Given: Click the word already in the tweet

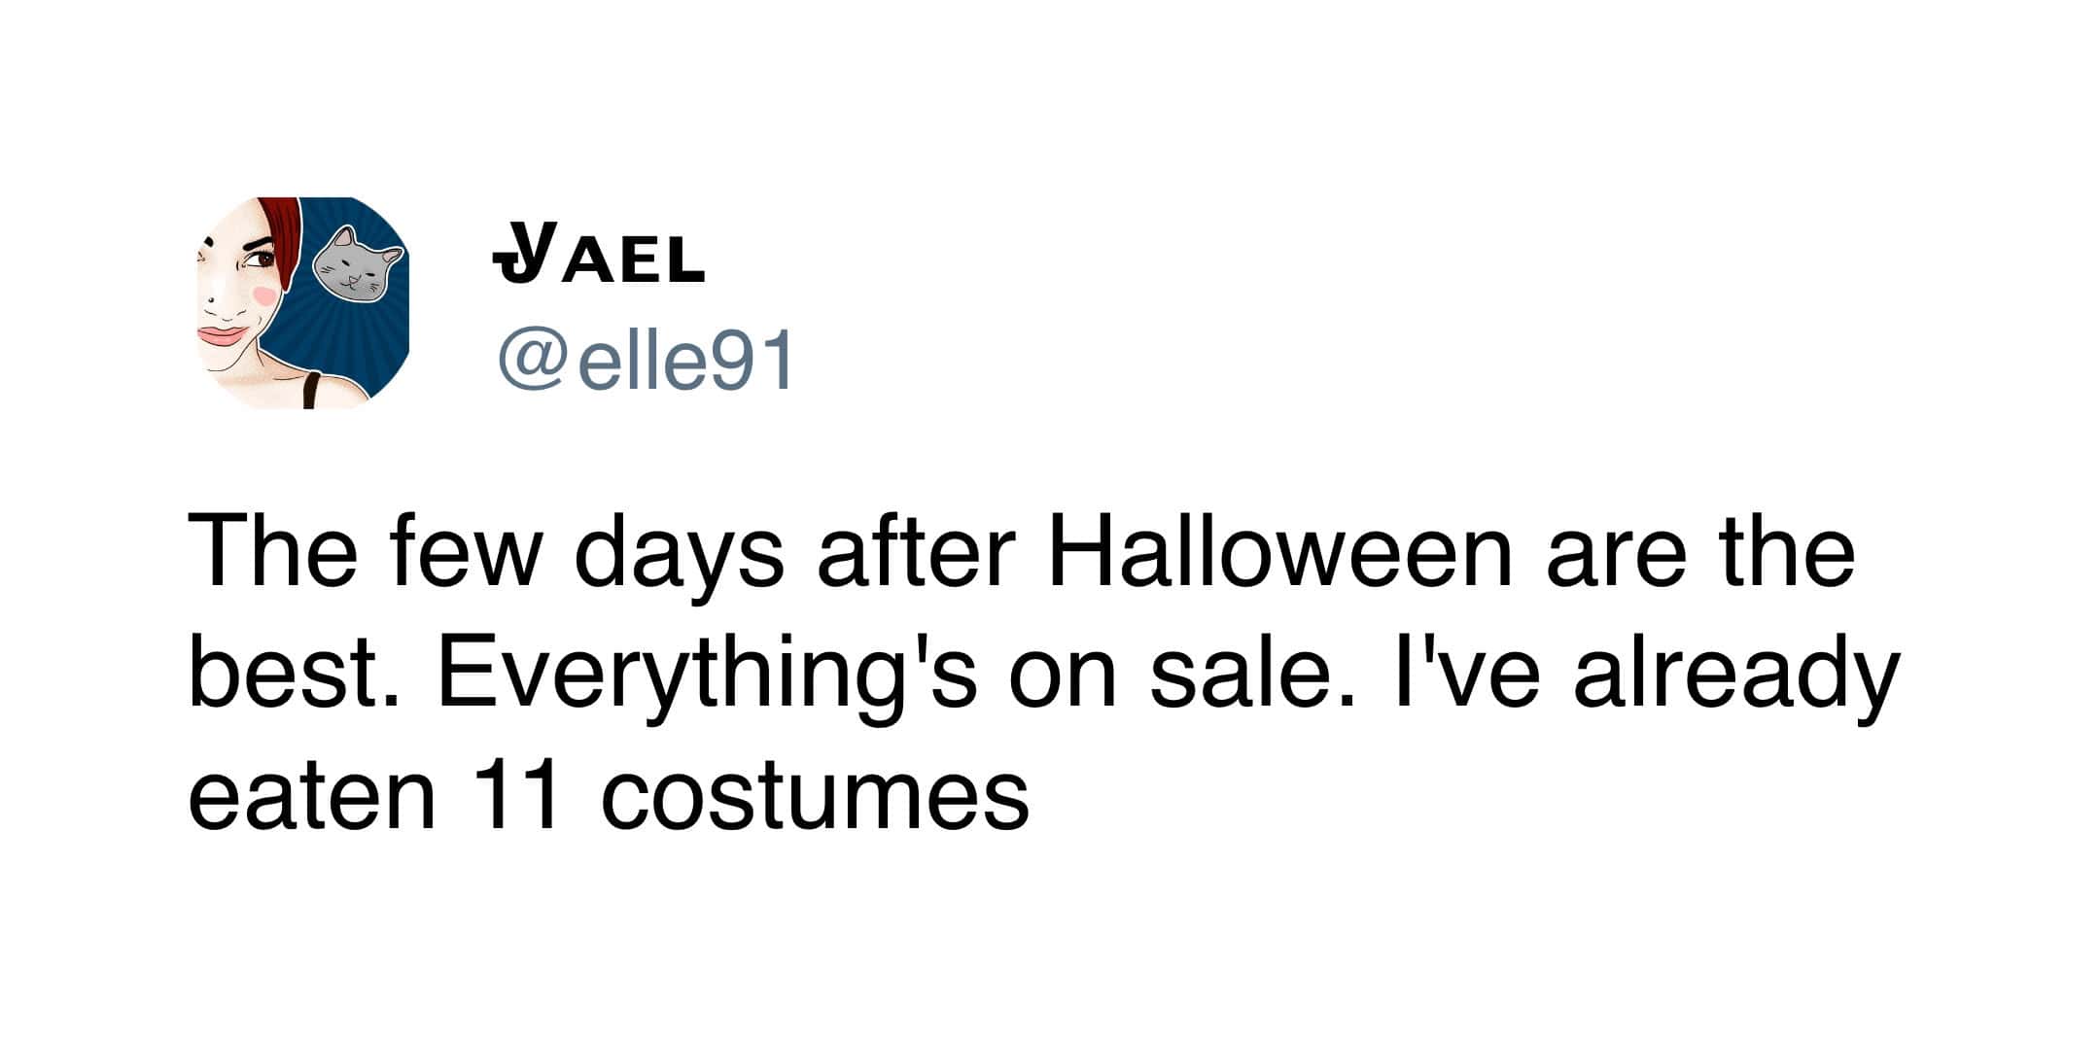Looking at the screenshot, I should (1736, 676).
